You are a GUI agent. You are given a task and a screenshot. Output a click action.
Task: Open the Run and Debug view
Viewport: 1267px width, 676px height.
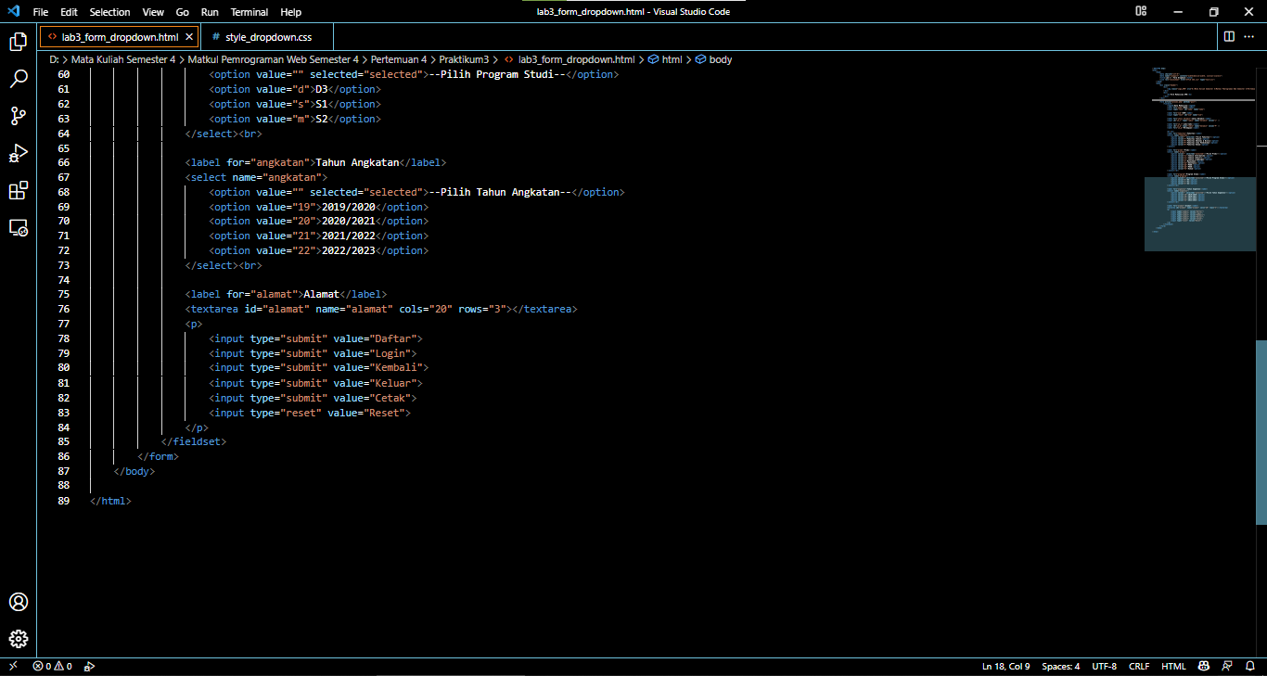tap(19, 153)
